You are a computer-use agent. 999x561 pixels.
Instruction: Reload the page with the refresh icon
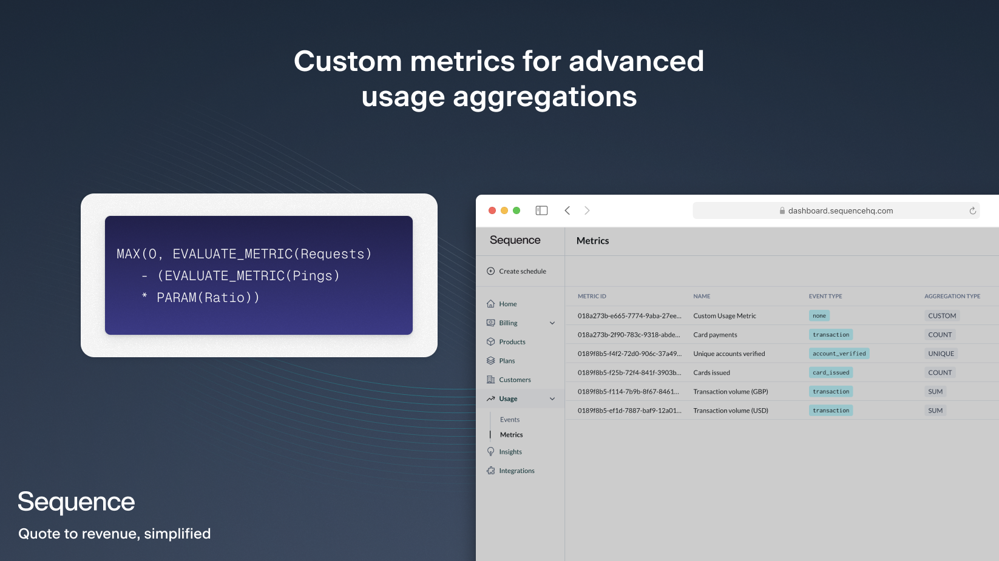click(972, 210)
